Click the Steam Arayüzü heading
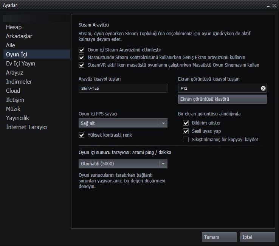 (x=94, y=25)
